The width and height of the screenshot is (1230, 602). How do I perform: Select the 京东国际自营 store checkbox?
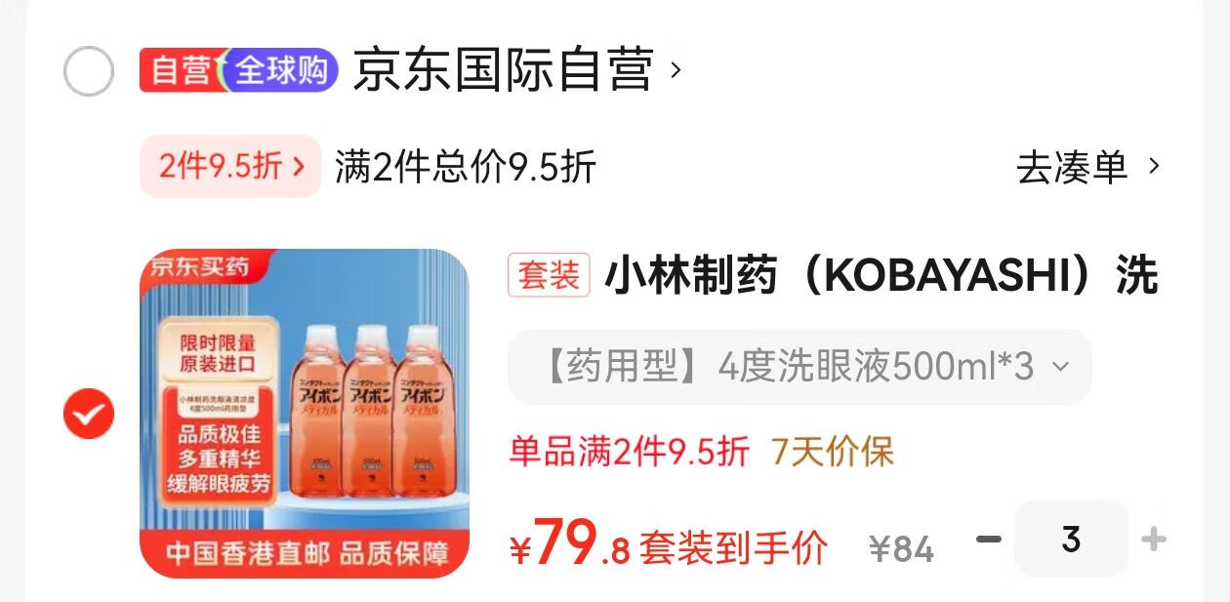[89, 71]
